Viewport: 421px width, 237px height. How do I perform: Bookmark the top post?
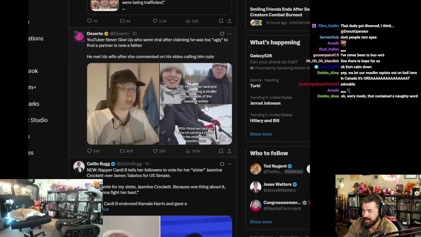[x=221, y=21]
